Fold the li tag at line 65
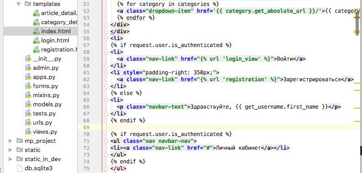Image resolution: width=362 pixels, height=173 pixels. 106,100
